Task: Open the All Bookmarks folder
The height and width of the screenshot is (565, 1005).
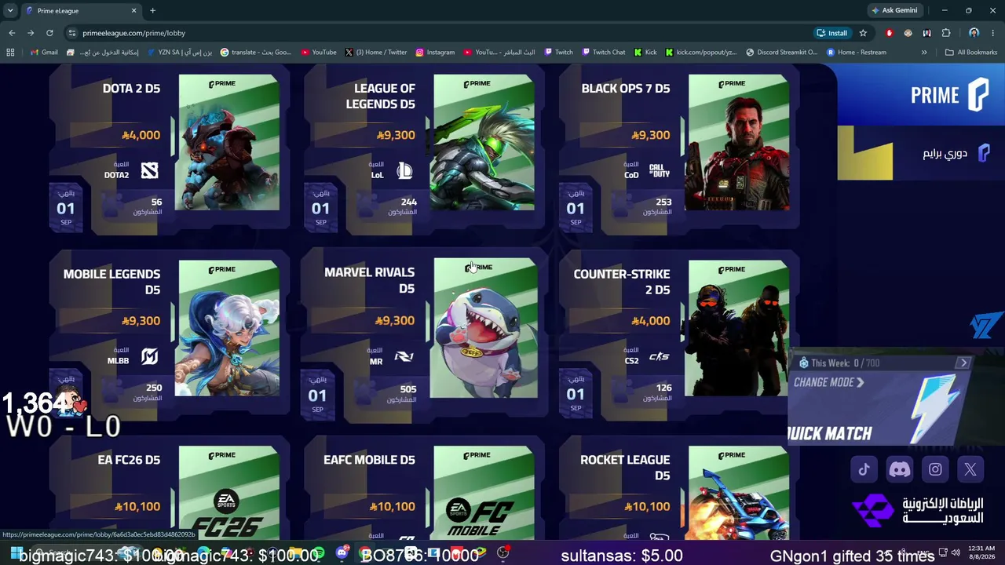Action: pyautogui.click(x=971, y=53)
